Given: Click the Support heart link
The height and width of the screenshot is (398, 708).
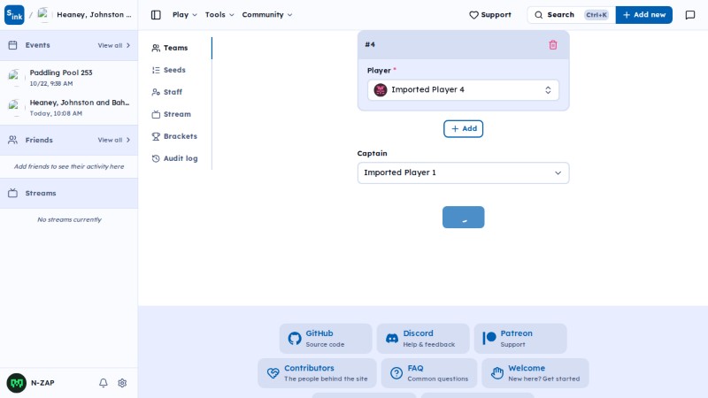Looking at the screenshot, I should point(490,15).
